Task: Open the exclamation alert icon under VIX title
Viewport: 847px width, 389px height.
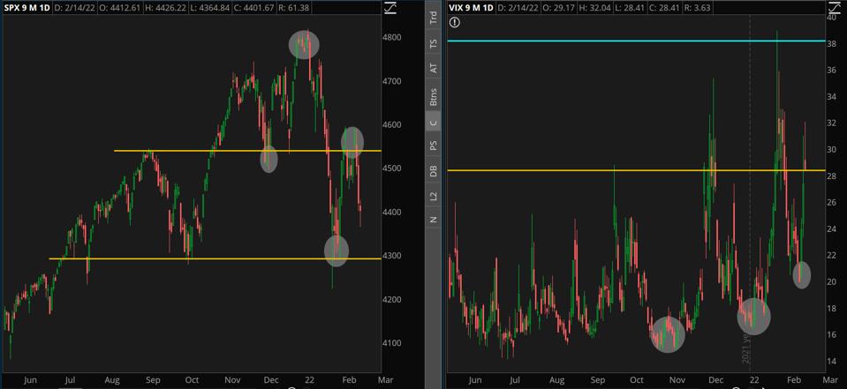Action: click(454, 23)
